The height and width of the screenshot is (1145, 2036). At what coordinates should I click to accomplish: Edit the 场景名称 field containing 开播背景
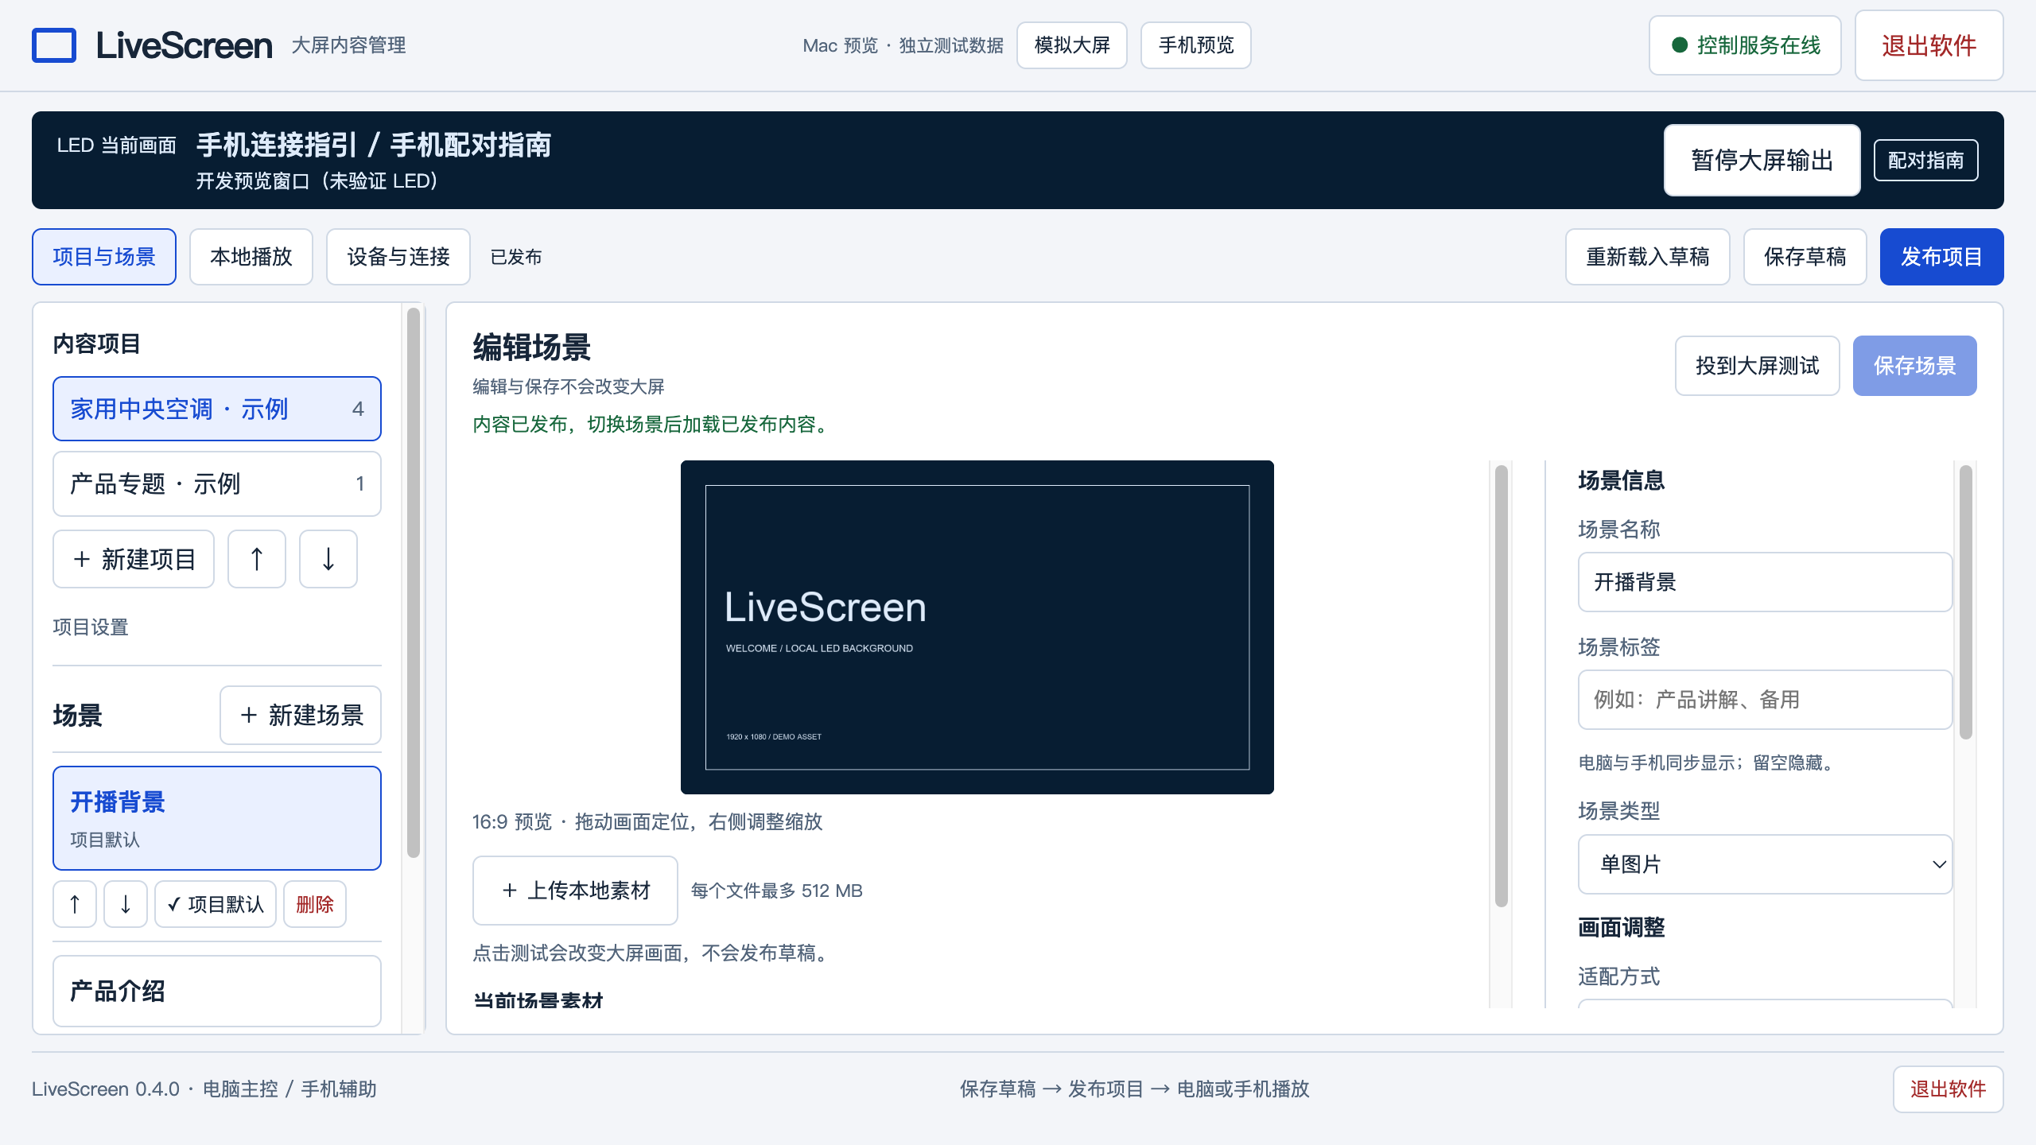(x=1765, y=582)
